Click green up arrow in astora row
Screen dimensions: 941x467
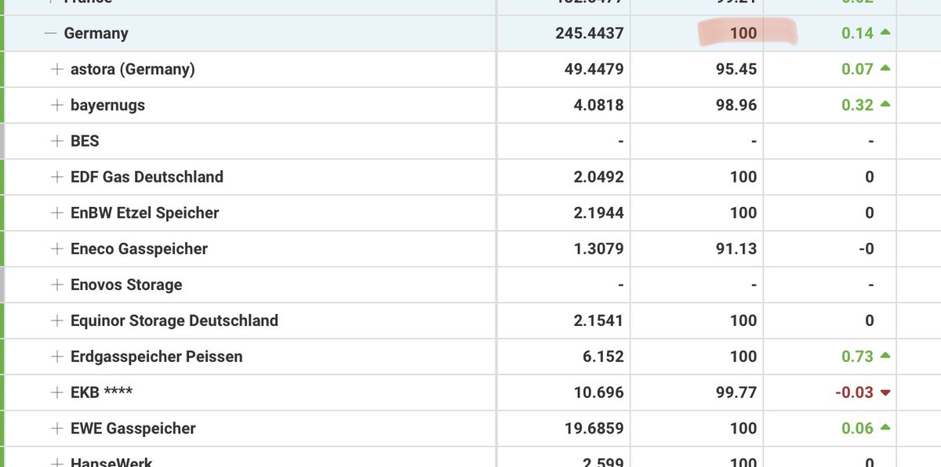pyautogui.click(x=885, y=68)
